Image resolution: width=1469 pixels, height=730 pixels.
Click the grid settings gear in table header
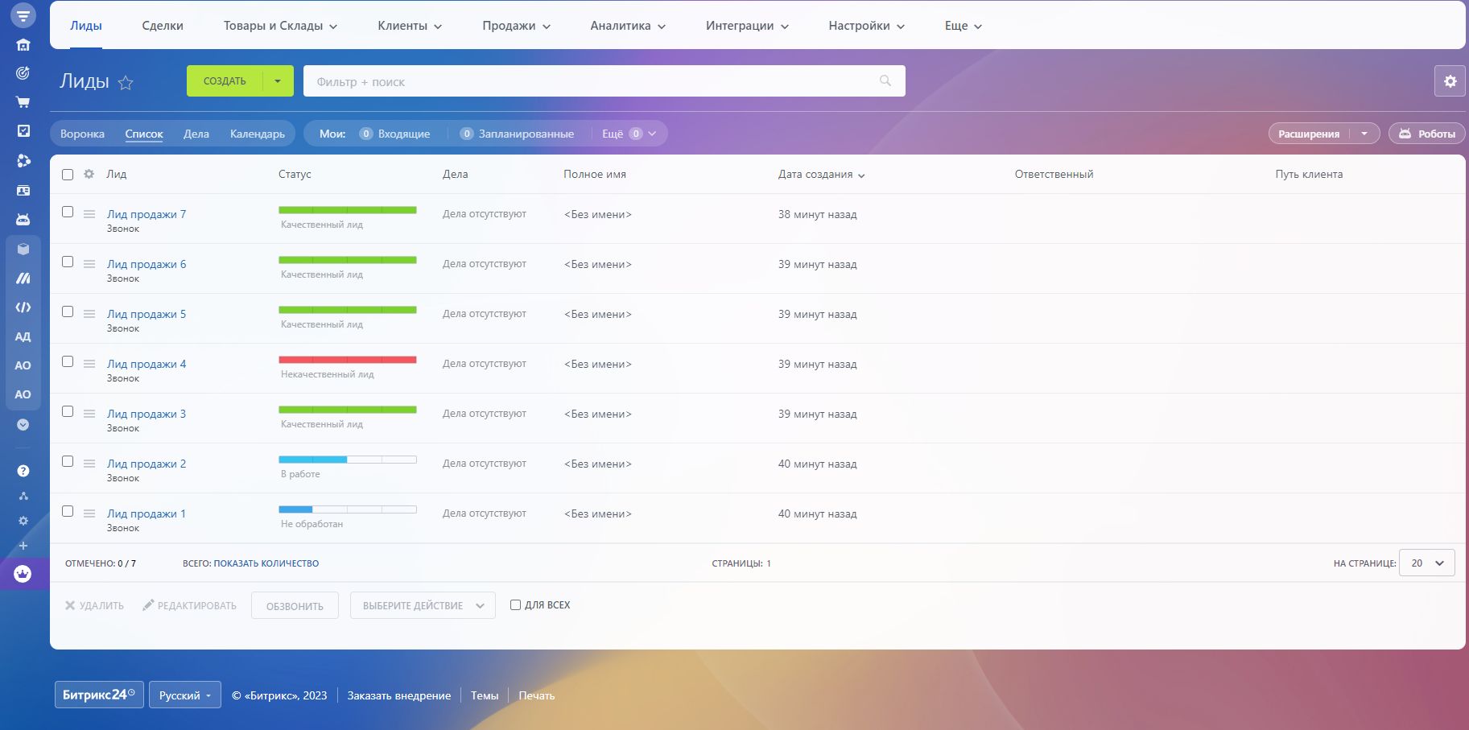click(89, 174)
